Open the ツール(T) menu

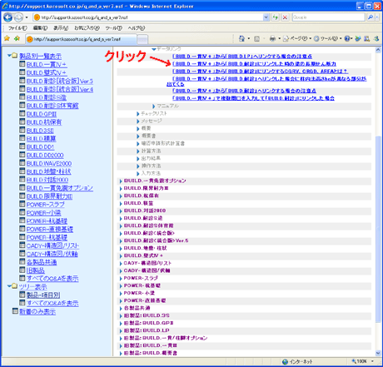point(114,28)
